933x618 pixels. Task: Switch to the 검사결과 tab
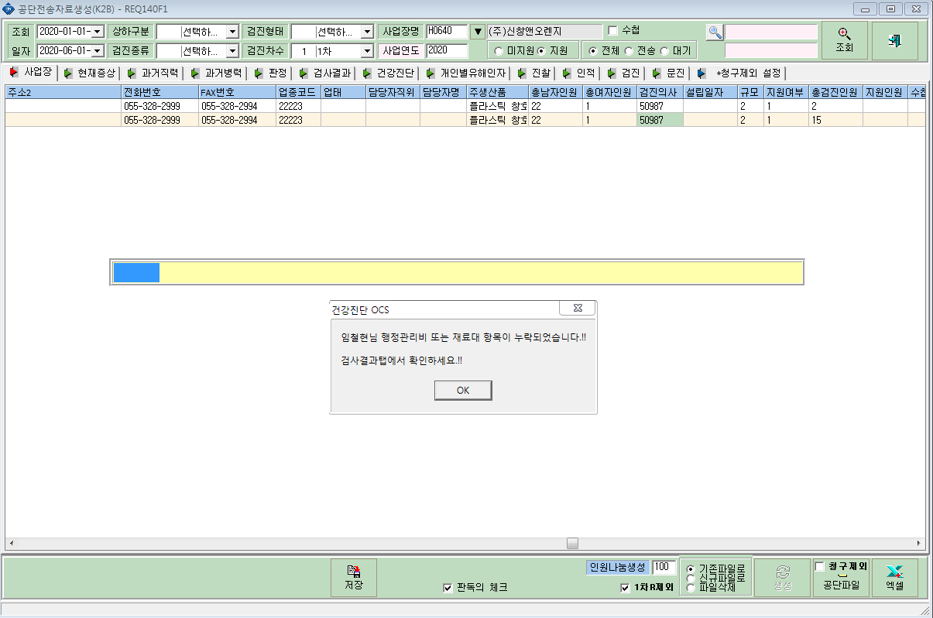(x=328, y=73)
